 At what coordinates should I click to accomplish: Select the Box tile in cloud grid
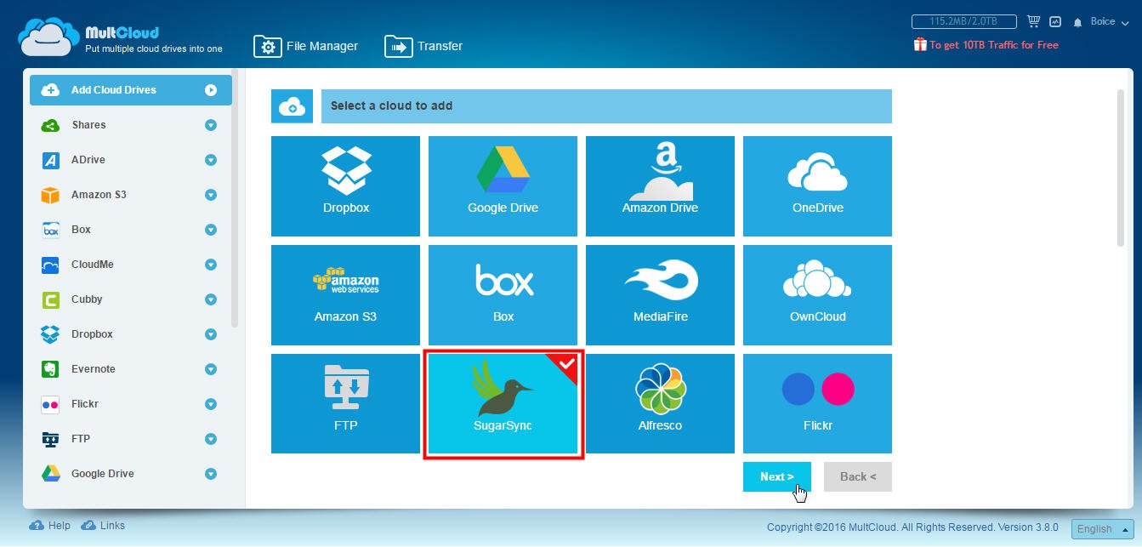[503, 295]
